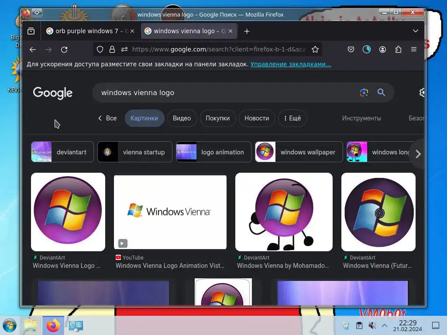Open Windows Vienna Logo Animation Vist... link
Viewport: 447px width, 335px height.
point(170,266)
